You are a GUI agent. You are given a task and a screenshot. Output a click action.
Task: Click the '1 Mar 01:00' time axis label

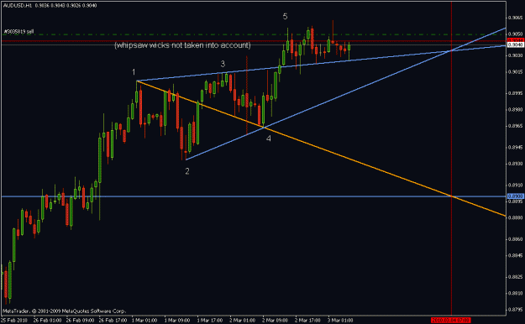pyautogui.click(x=144, y=321)
